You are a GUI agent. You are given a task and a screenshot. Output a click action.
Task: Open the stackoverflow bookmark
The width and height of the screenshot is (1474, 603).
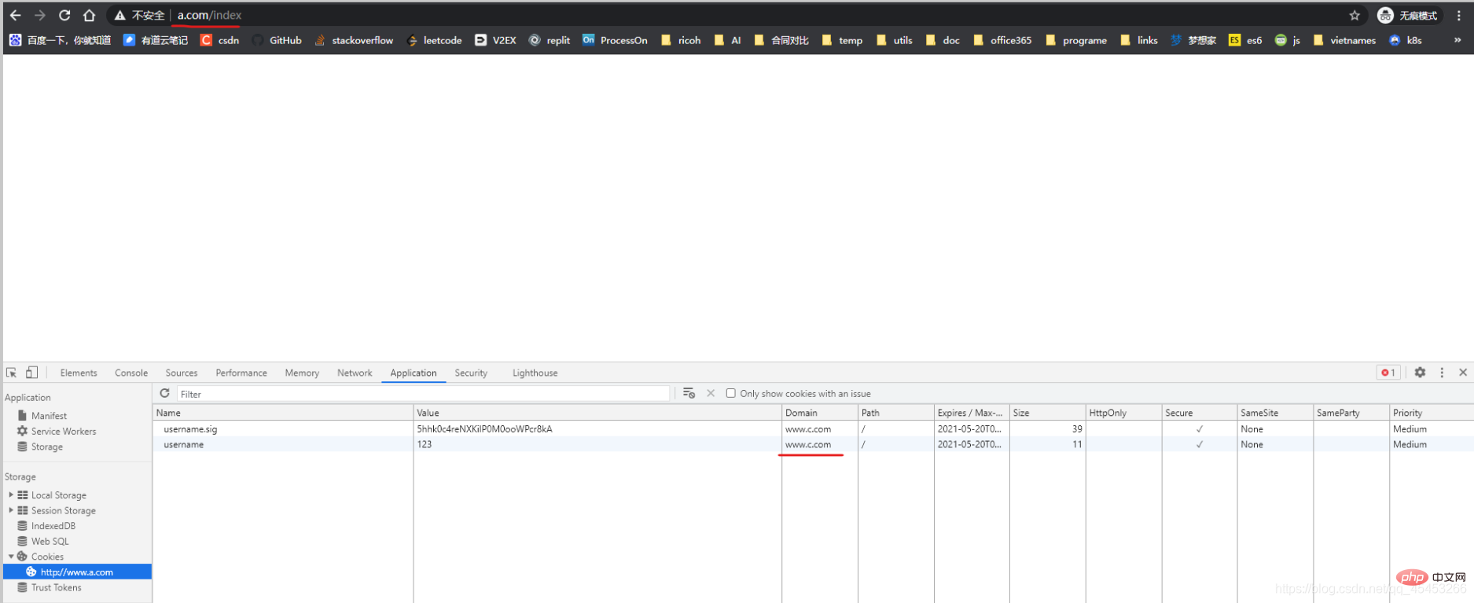355,40
